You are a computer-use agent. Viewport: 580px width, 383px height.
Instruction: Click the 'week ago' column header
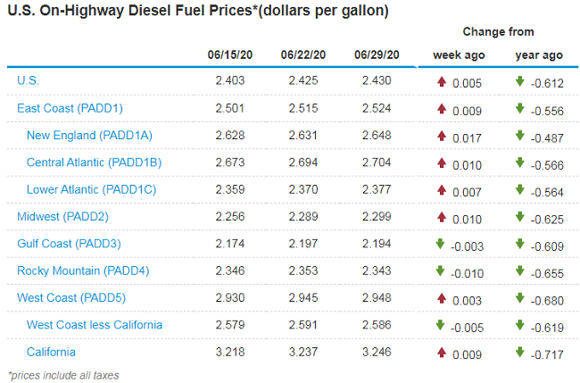tap(459, 54)
